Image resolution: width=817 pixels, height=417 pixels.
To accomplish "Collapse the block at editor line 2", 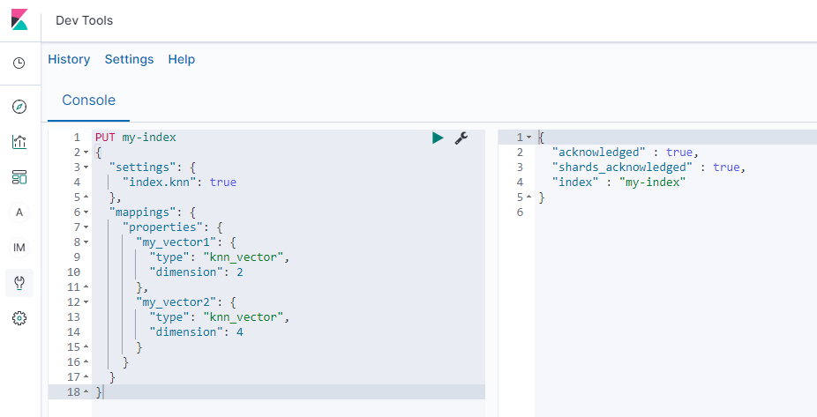I will [86, 153].
